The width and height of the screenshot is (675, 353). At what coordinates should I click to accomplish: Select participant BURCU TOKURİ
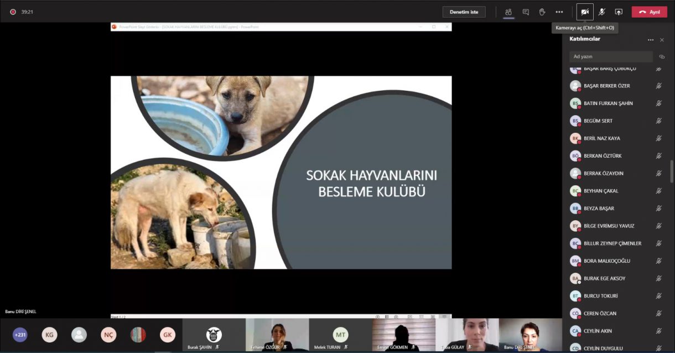click(x=616, y=296)
